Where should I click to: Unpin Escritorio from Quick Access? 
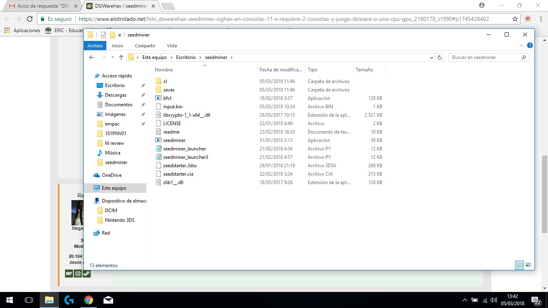point(143,85)
